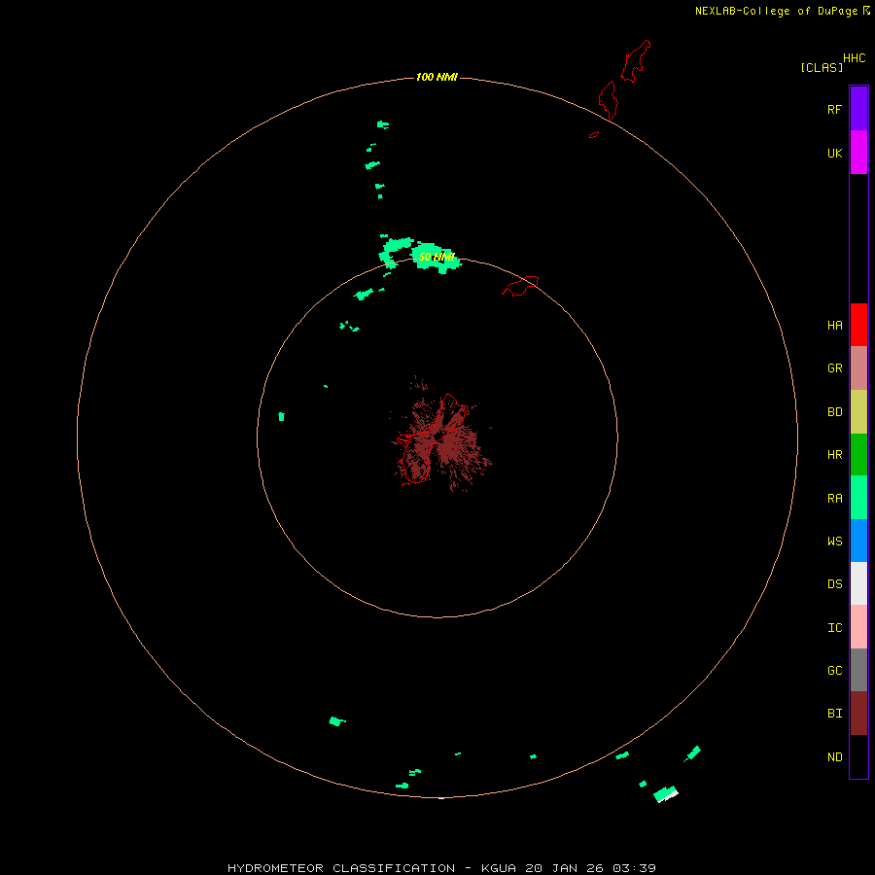Click the ND black legend swatch
This screenshot has width=875, height=875.
[x=858, y=756]
